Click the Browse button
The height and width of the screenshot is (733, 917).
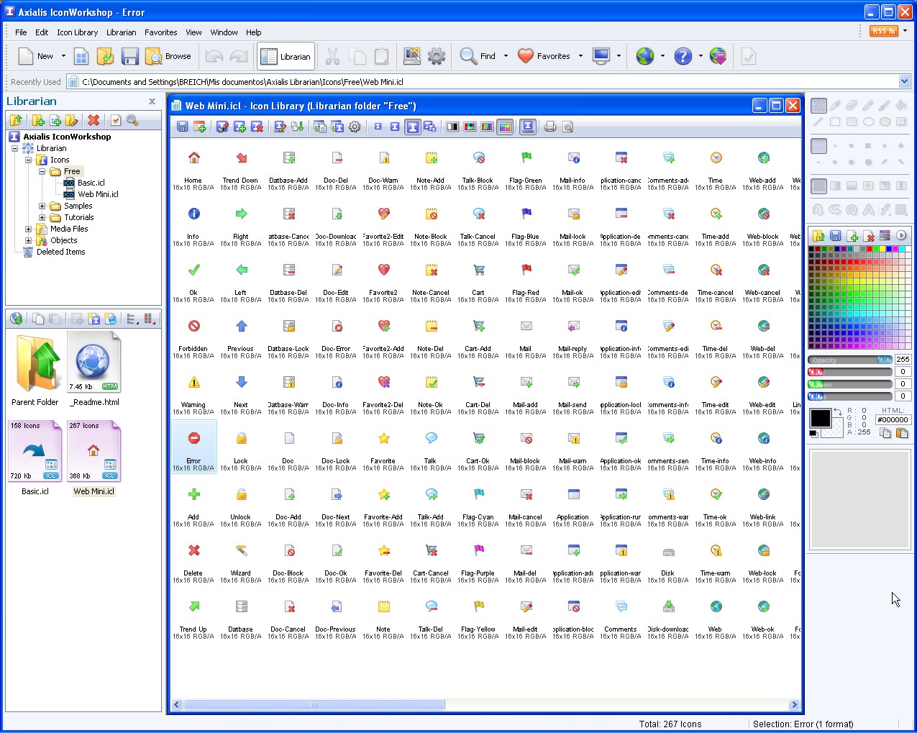[168, 56]
